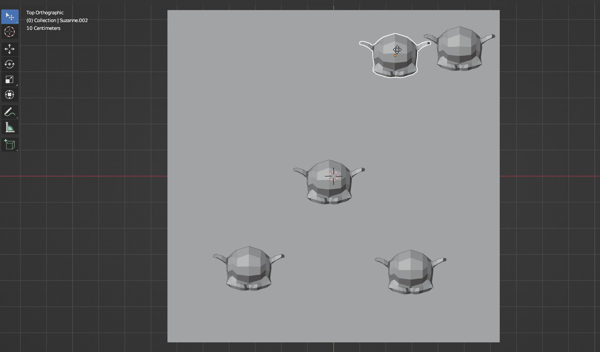Viewport: 600px width, 352px height.
Task: Select the bottom-right monkey head
Action: [x=411, y=272]
